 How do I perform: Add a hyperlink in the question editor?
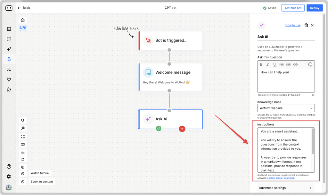[295, 64]
